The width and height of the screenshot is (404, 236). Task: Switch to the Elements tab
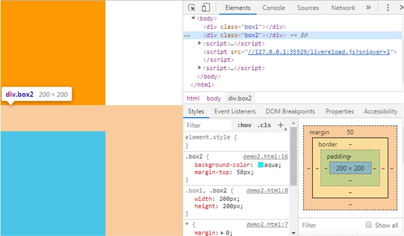(x=238, y=8)
